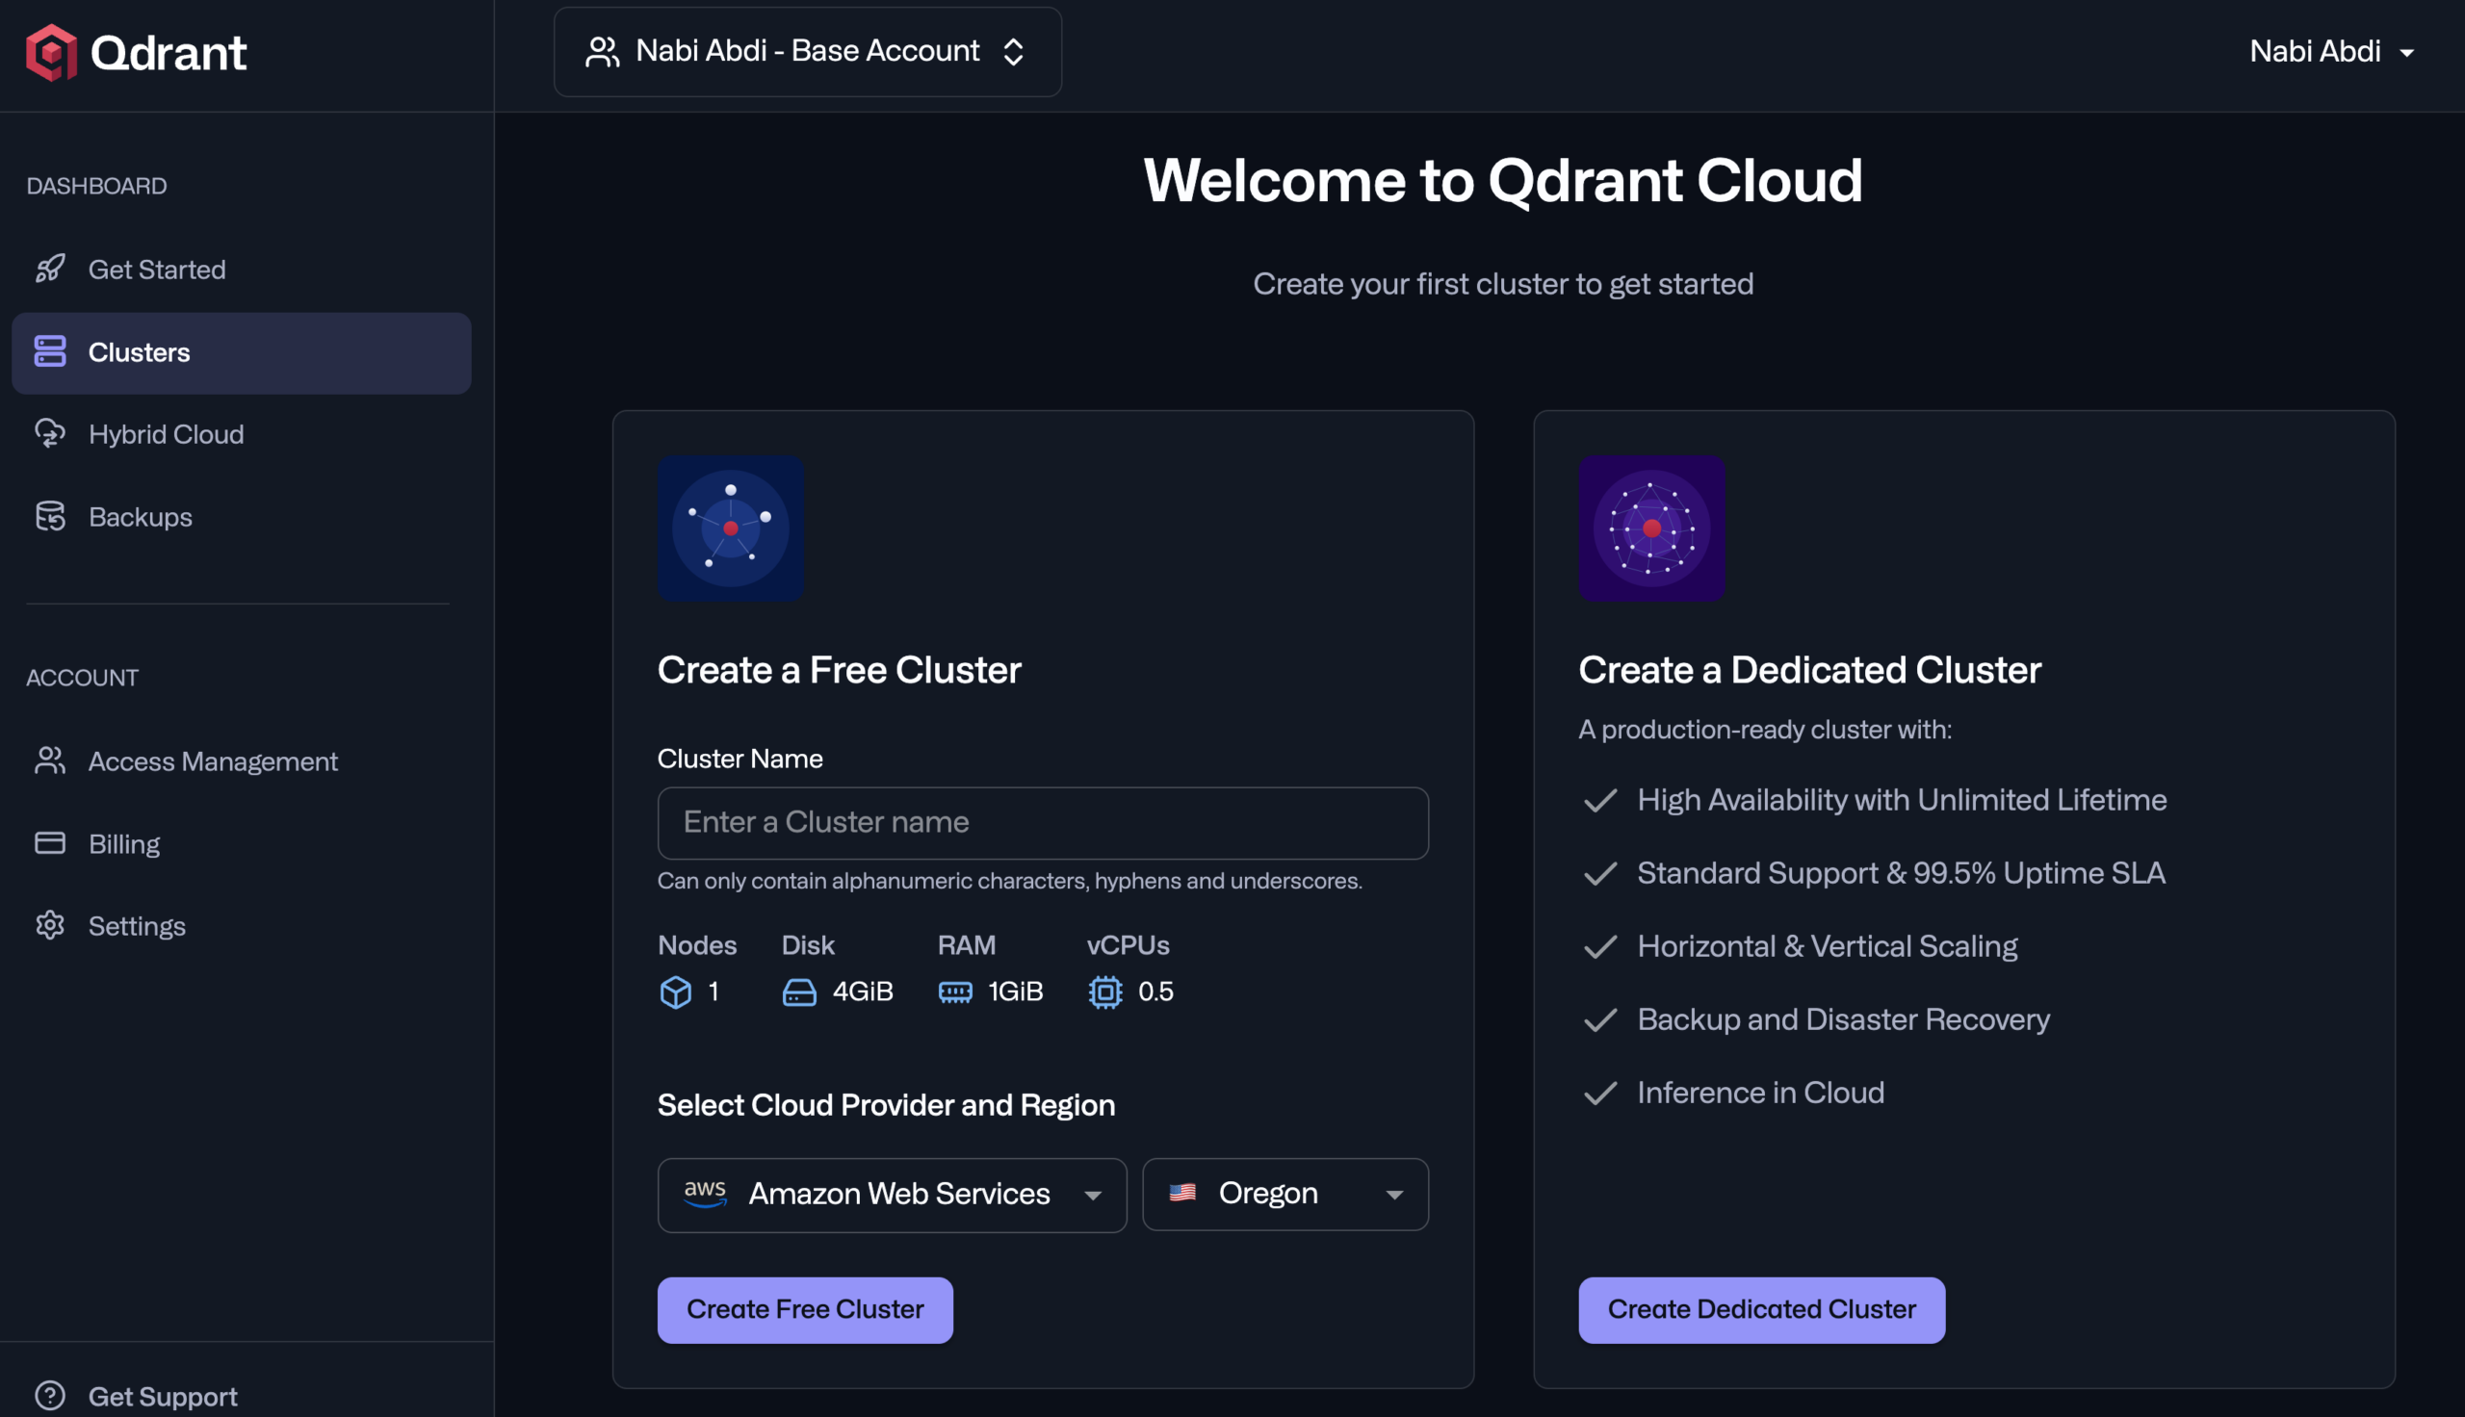Change the Oregon region selection
Image resolution: width=2465 pixels, height=1417 pixels.
point(1284,1194)
